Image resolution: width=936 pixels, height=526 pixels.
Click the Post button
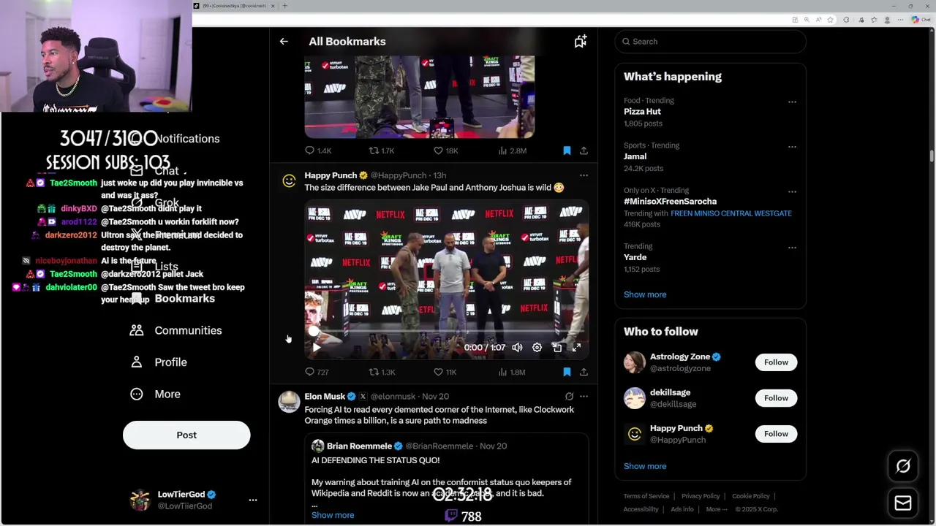(186, 435)
